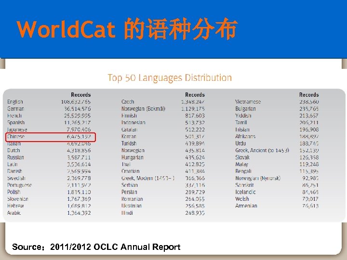Click the 'Latin' language entry
Image resolution: width=347 pixels, height=260 pixels.
click(13, 164)
